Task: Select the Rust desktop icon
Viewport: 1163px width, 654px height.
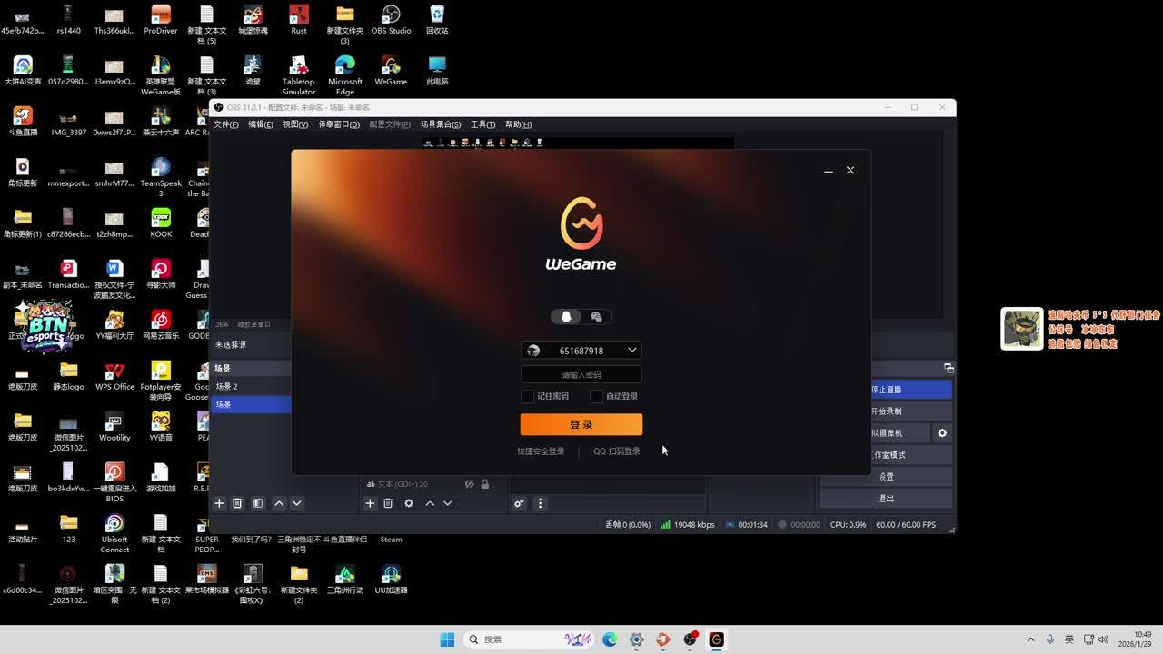Action: [299, 20]
